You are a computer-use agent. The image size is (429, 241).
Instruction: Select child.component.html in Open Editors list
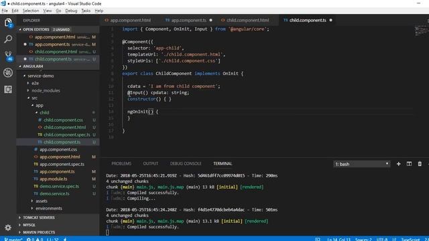58,52
